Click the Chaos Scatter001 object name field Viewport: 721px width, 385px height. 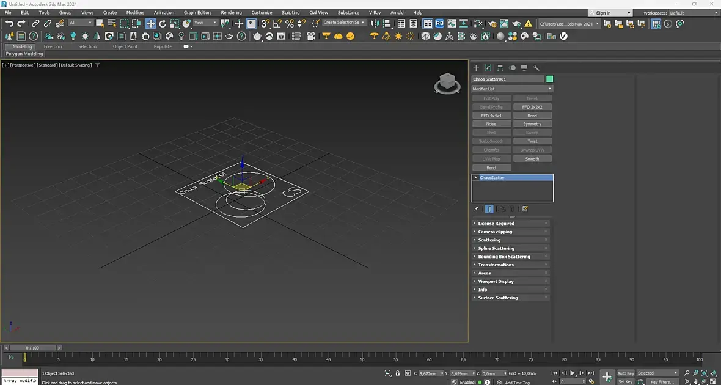tap(507, 79)
